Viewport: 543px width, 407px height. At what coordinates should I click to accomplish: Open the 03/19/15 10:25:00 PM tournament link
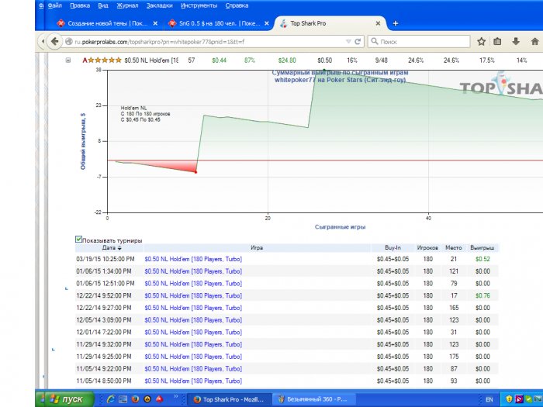click(x=193, y=259)
